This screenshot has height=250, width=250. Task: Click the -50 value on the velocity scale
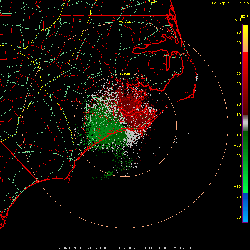[237, 176]
